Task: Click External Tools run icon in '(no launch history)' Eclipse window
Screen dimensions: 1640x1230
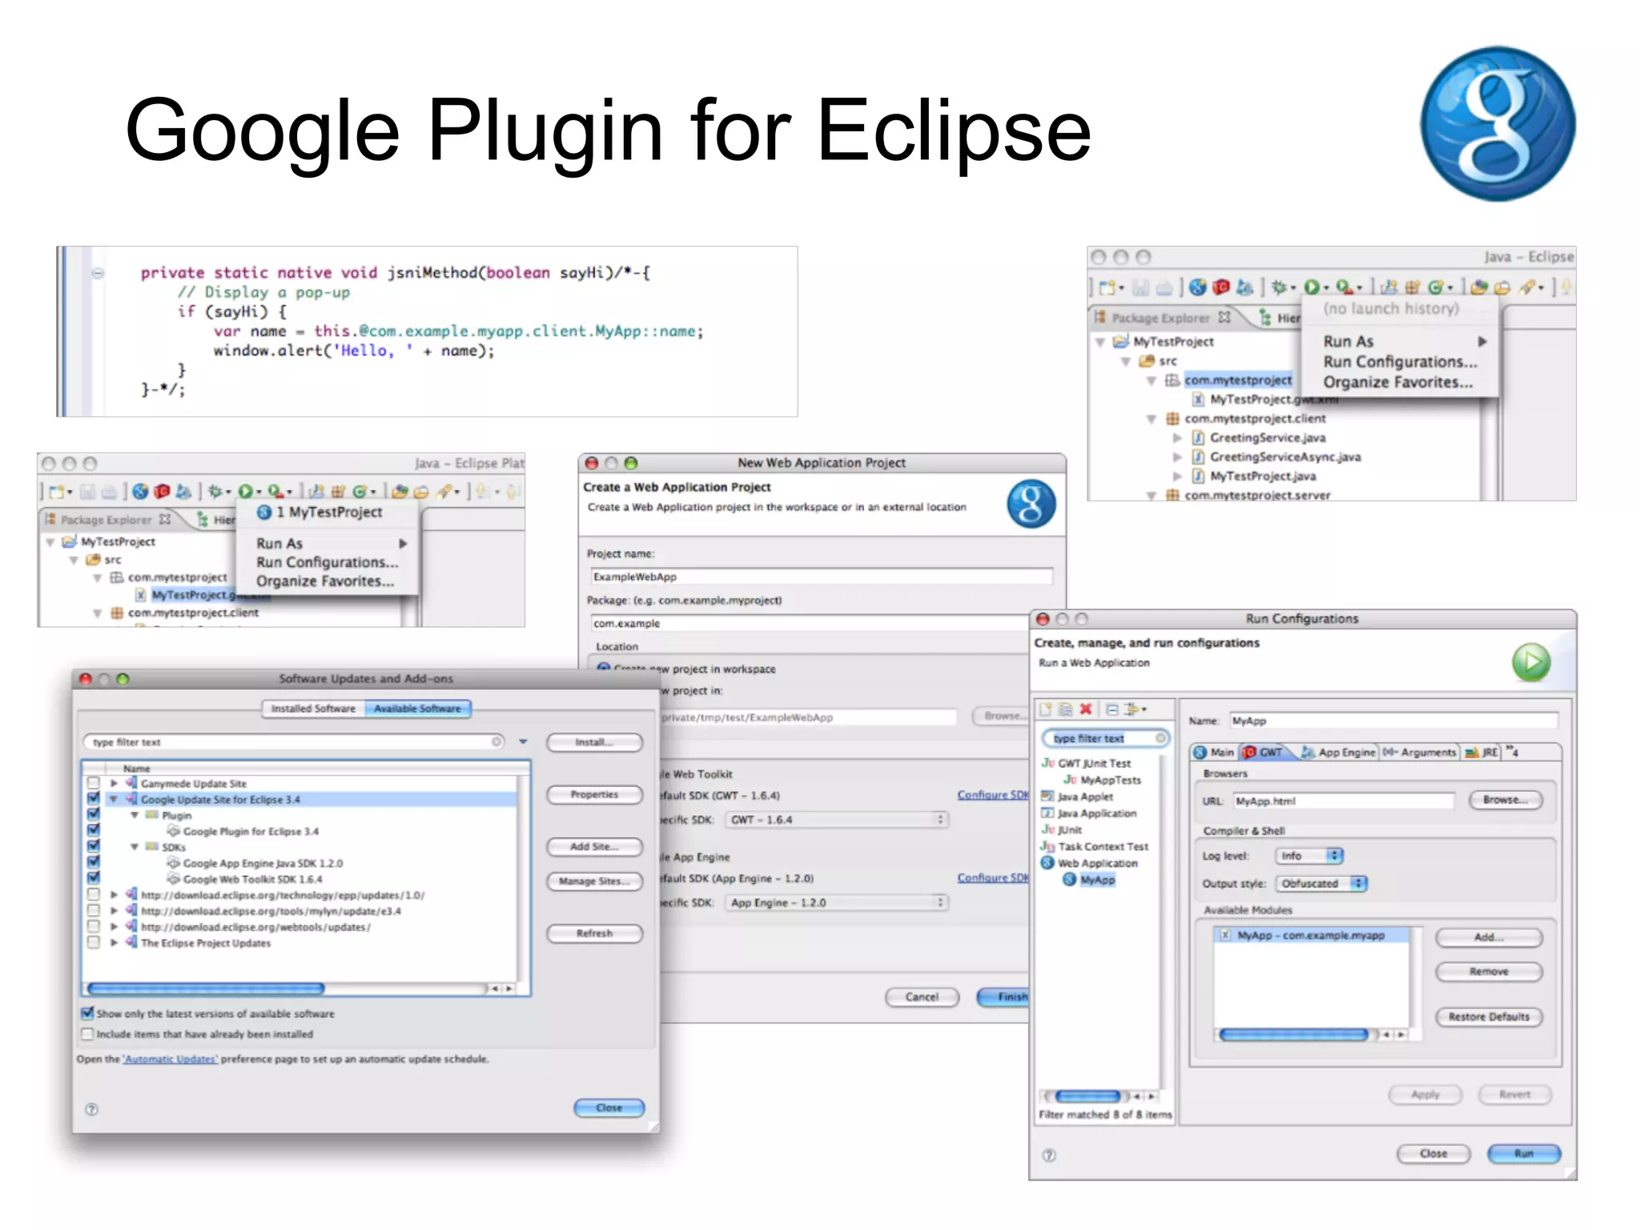Action: click(x=1345, y=287)
